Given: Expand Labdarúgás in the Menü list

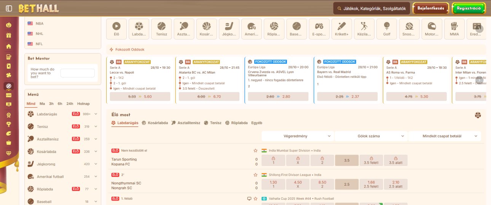Looking at the screenshot, I should 96,114.
